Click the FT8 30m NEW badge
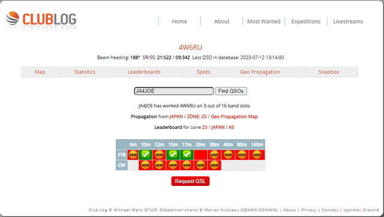Image resolution: width=384 pixels, height=217 pixels. 214,155
